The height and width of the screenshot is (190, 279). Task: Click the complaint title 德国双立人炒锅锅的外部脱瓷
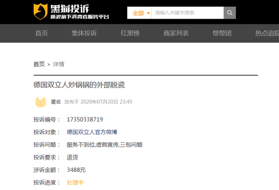tap(79, 85)
